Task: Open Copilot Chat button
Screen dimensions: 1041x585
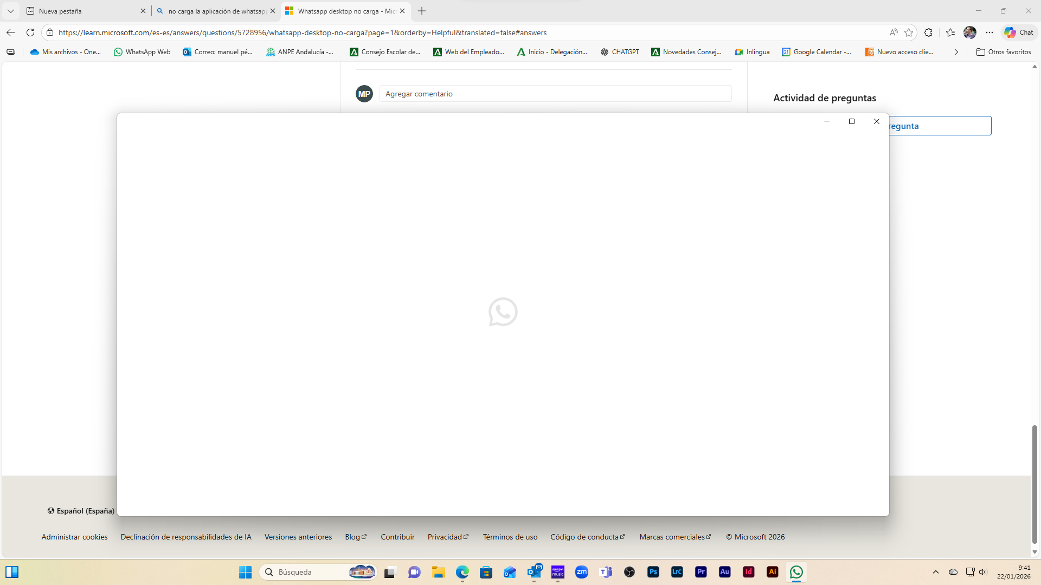Action: tap(1019, 32)
